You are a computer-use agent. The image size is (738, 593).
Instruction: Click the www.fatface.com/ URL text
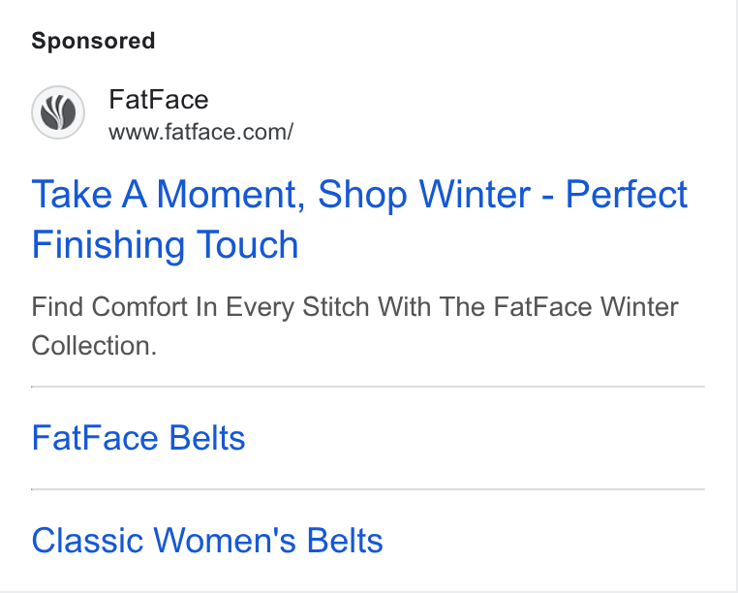(201, 132)
